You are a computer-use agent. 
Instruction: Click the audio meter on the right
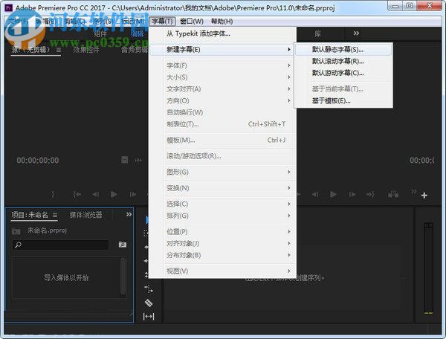[x=428, y=268]
